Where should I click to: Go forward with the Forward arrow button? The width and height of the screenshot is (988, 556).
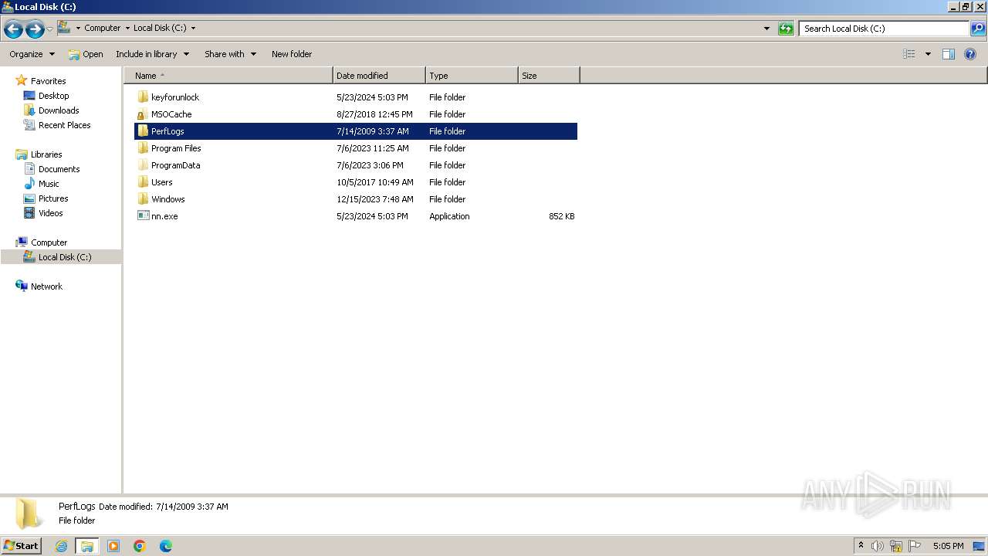point(35,29)
